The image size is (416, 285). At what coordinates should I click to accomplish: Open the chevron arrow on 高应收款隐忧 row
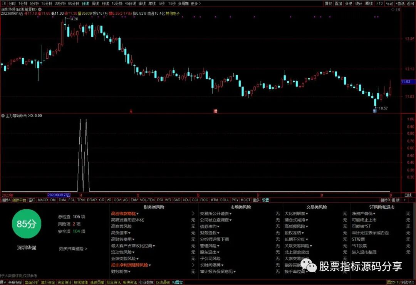193,214
